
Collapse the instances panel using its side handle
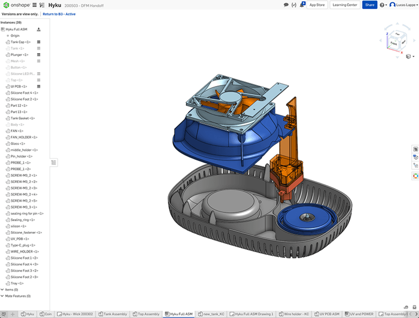[x=54, y=163]
